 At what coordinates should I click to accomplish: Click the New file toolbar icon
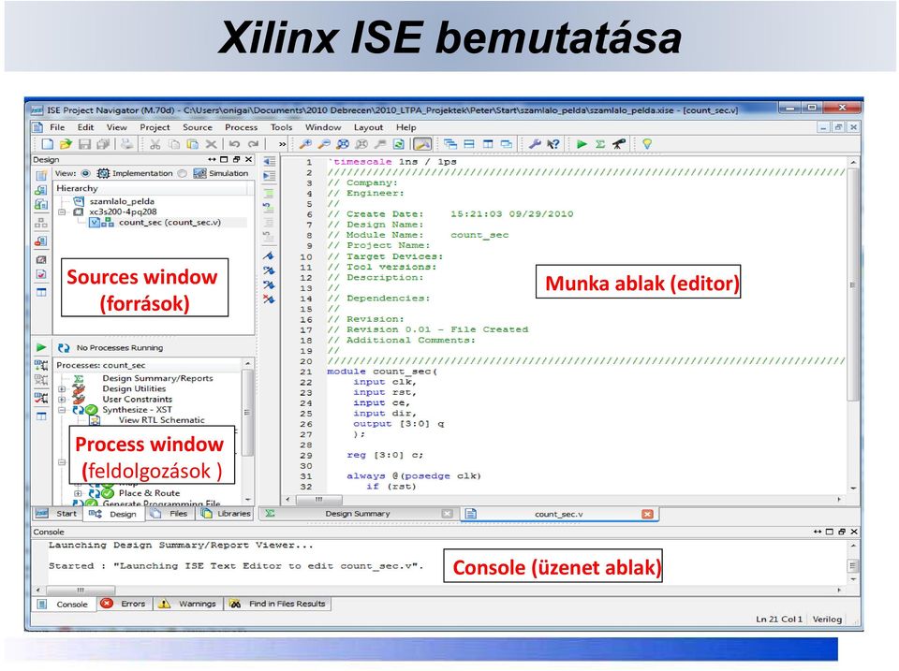[48, 144]
